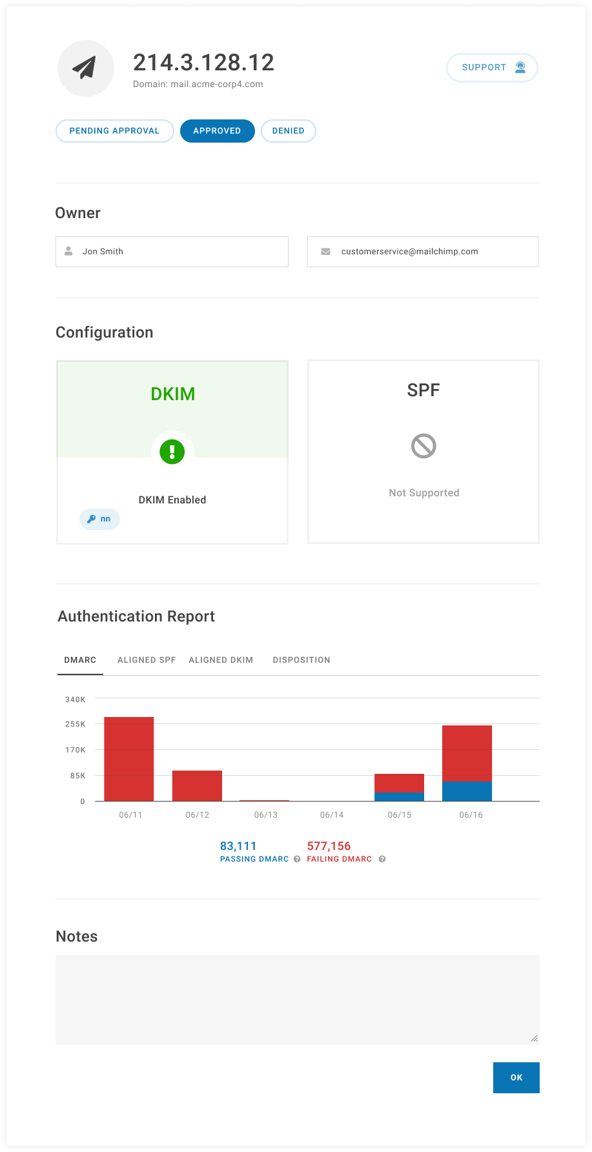
Task: Click the envelope icon in email field
Action: point(326,252)
